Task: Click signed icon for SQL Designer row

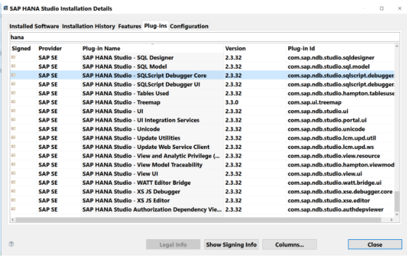Action: 13,58
